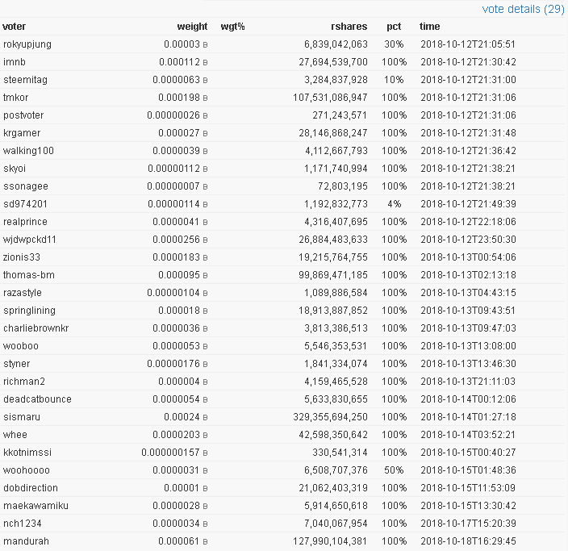The height and width of the screenshot is (551, 568).
Task: Click the weight column header
Action: (192, 27)
